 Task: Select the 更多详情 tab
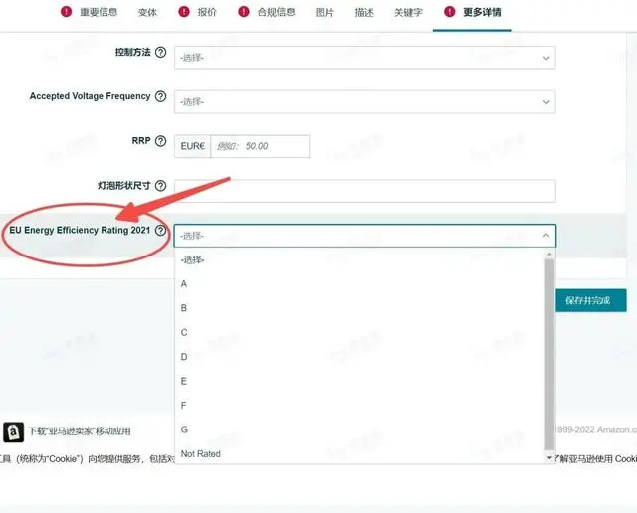(482, 12)
